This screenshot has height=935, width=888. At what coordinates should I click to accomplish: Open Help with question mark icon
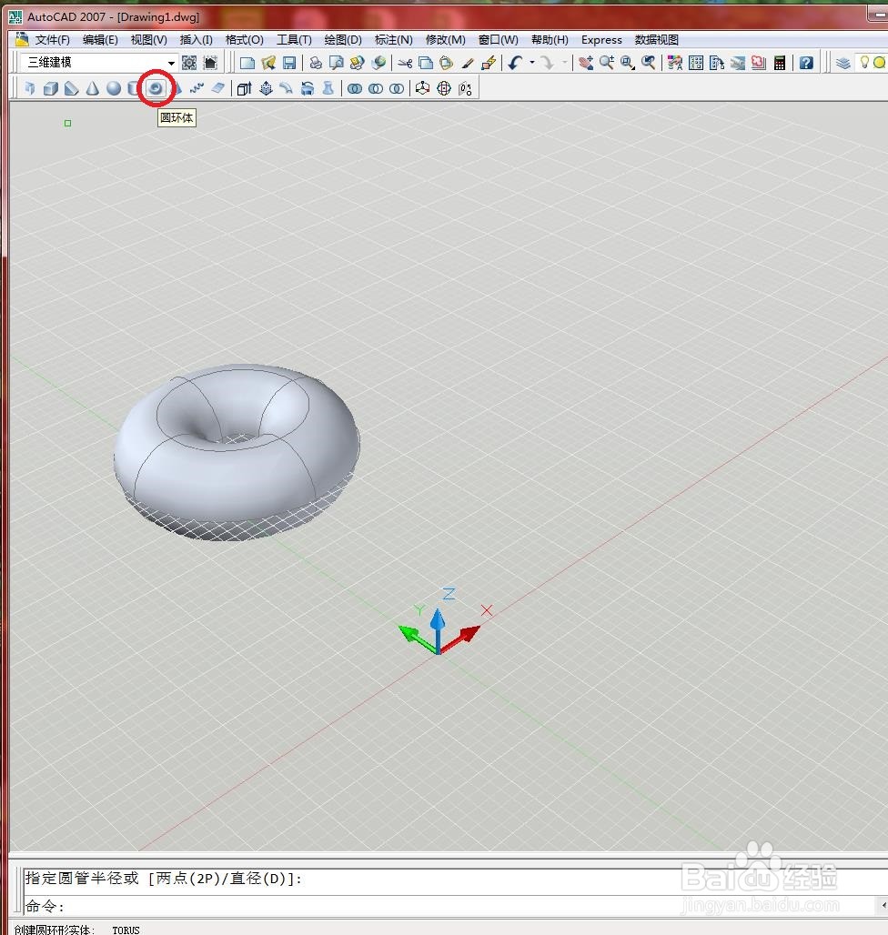tap(806, 63)
